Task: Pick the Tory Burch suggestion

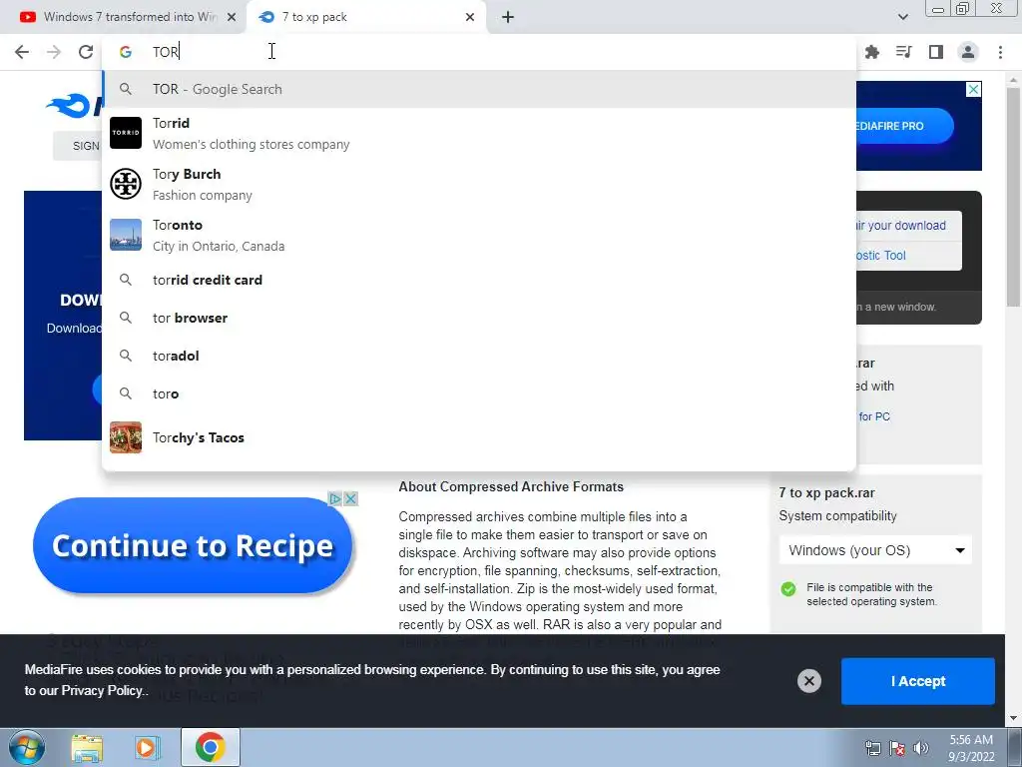Action: click(x=479, y=184)
